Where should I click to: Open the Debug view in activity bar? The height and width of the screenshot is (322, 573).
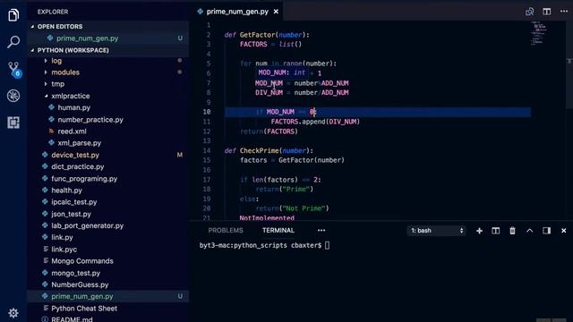coord(13,96)
